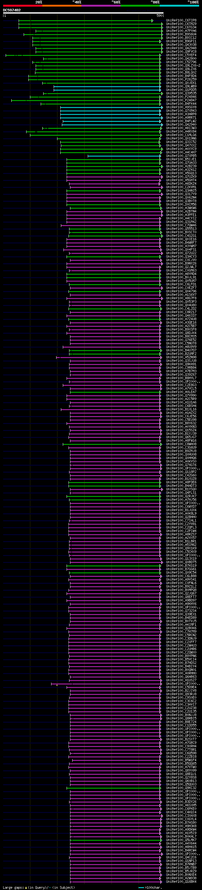Open hit UniRef100_C6TG34

(181, 27)
